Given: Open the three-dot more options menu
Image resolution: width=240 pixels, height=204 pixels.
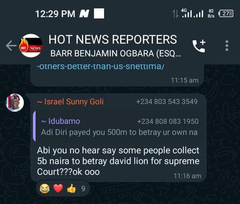Looking at the screenshot, I should 227,46.
